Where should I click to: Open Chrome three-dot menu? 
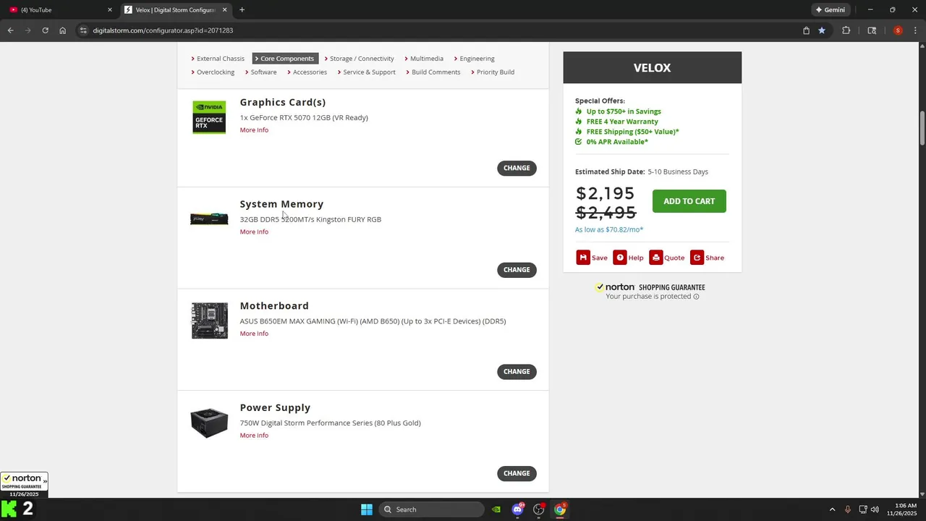point(915,30)
